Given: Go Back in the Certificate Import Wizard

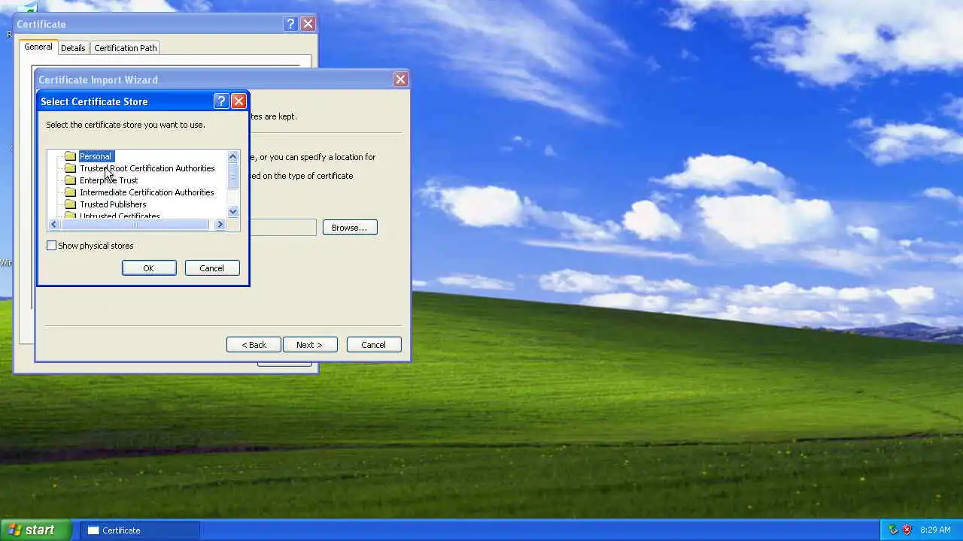Looking at the screenshot, I should point(254,345).
